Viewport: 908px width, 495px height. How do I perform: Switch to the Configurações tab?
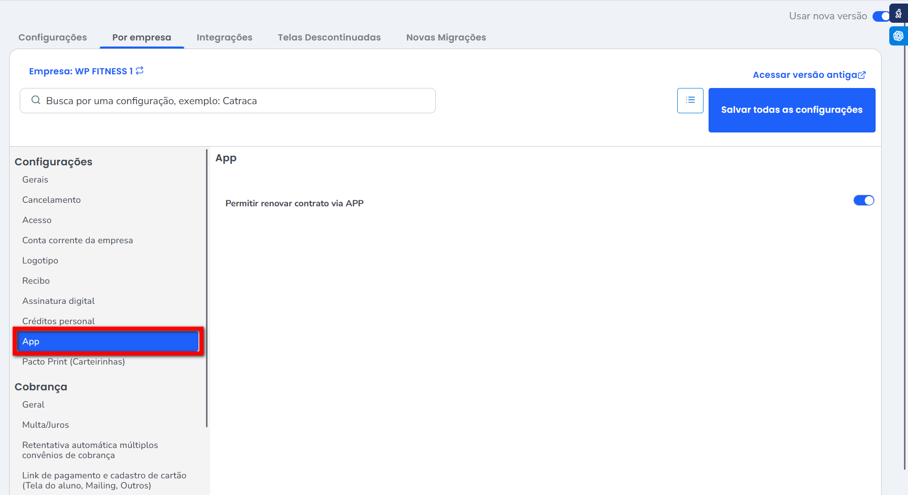coord(53,37)
